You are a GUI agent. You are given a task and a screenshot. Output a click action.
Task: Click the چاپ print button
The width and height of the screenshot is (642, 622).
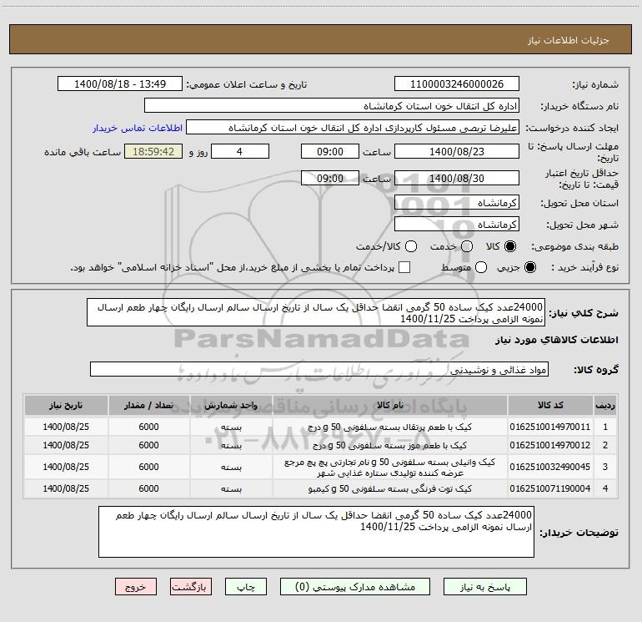(x=246, y=587)
